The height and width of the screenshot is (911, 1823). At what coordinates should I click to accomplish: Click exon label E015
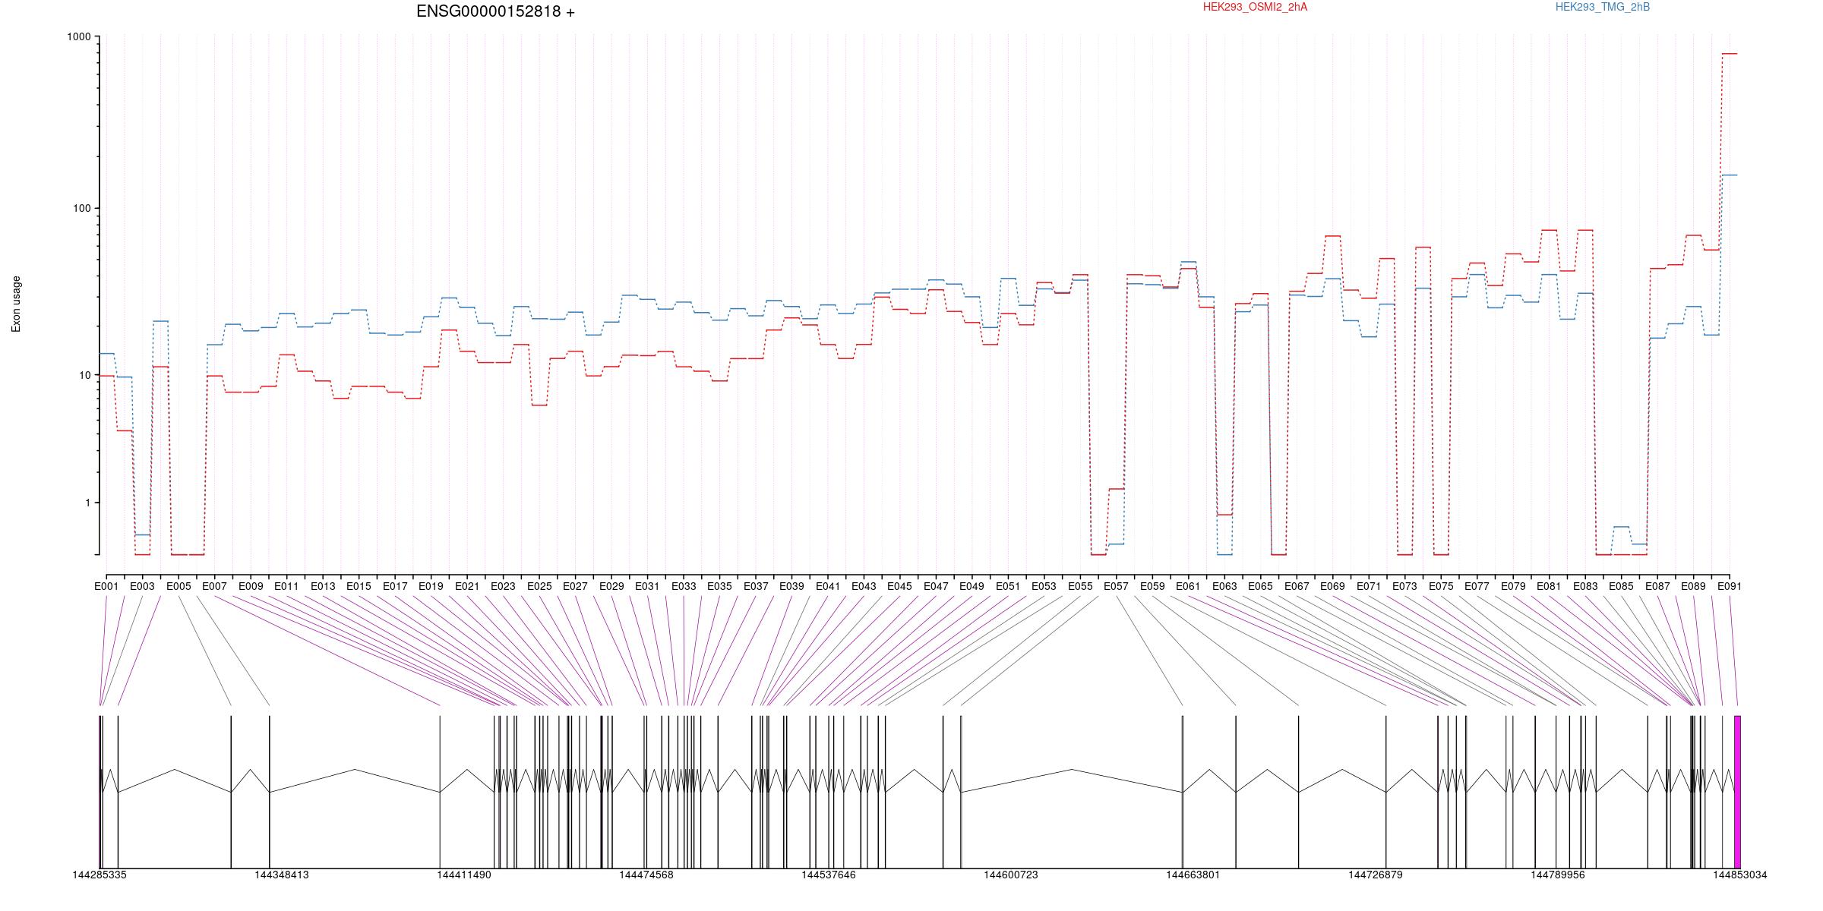(359, 586)
